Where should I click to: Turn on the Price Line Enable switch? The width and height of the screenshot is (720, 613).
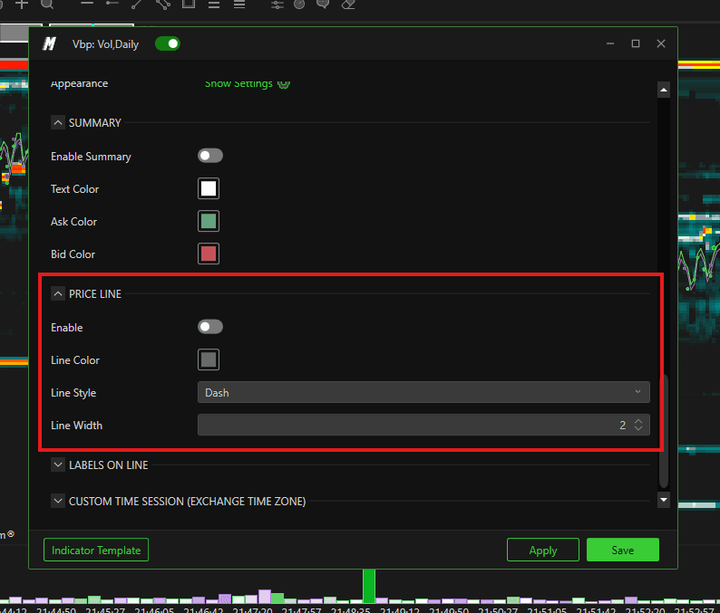tap(210, 327)
